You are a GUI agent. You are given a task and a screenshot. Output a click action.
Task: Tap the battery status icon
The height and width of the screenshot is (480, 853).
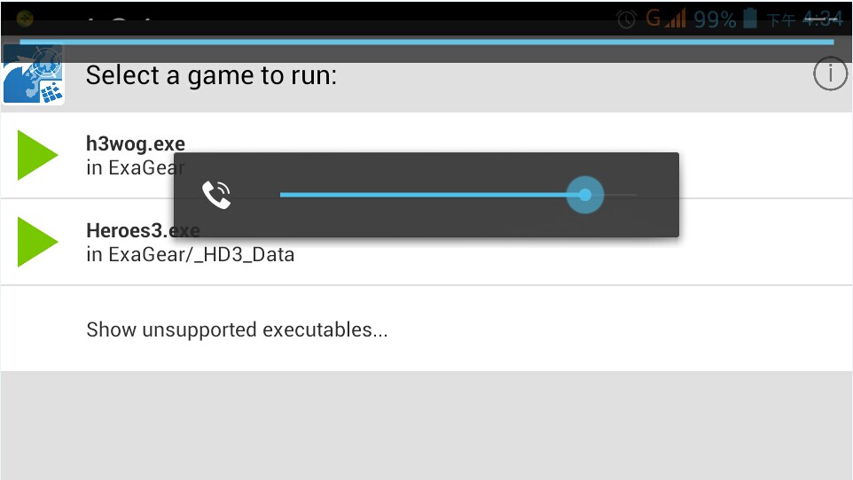click(x=749, y=18)
